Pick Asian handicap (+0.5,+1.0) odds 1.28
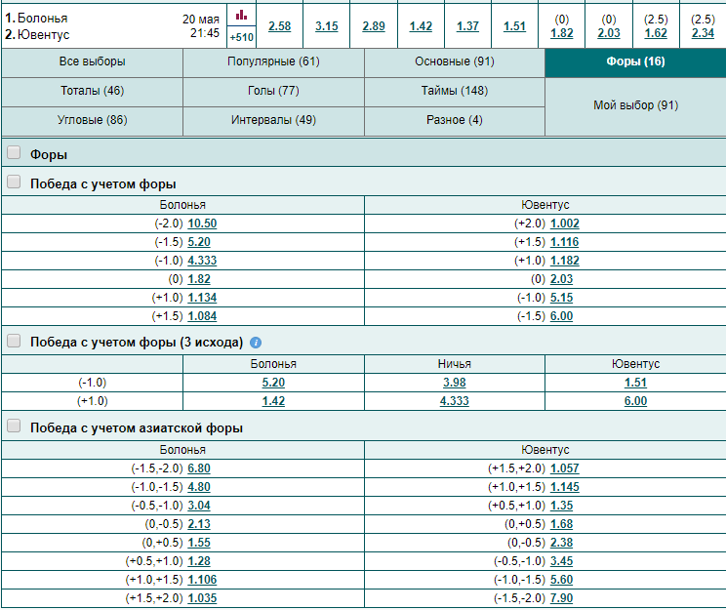Screen dimensions: 726x610 click(199, 561)
